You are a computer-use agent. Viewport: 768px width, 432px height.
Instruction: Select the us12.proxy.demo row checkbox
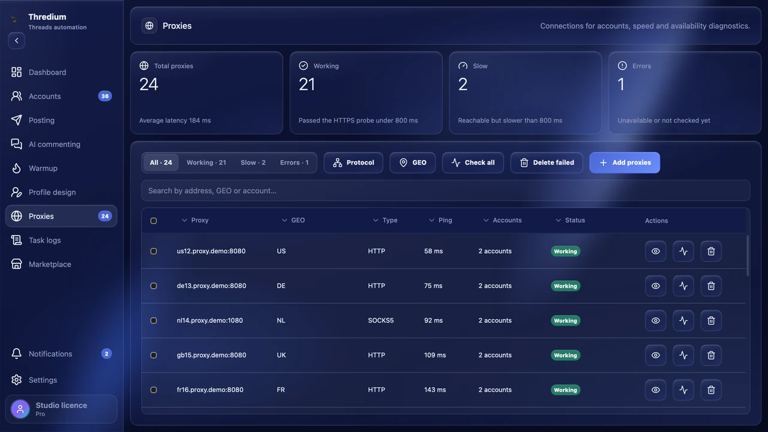pyautogui.click(x=154, y=251)
